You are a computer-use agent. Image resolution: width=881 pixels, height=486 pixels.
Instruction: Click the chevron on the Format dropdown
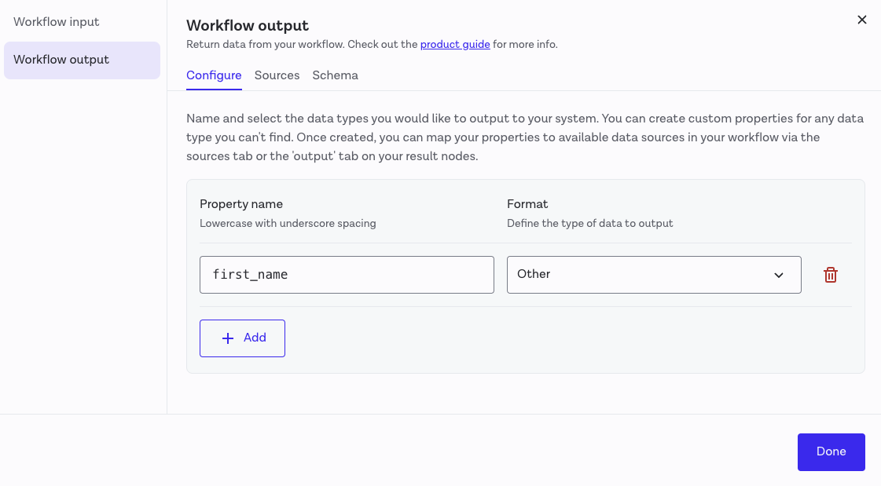tap(779, 275)
